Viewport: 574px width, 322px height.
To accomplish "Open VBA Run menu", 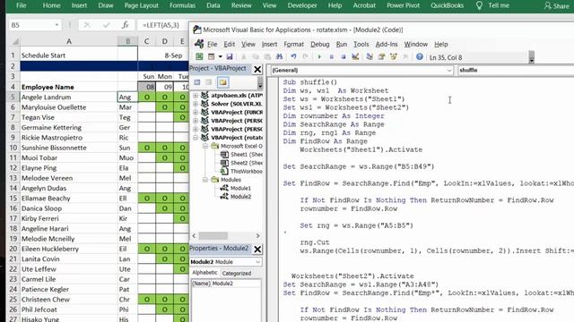I will pos(341,44).
